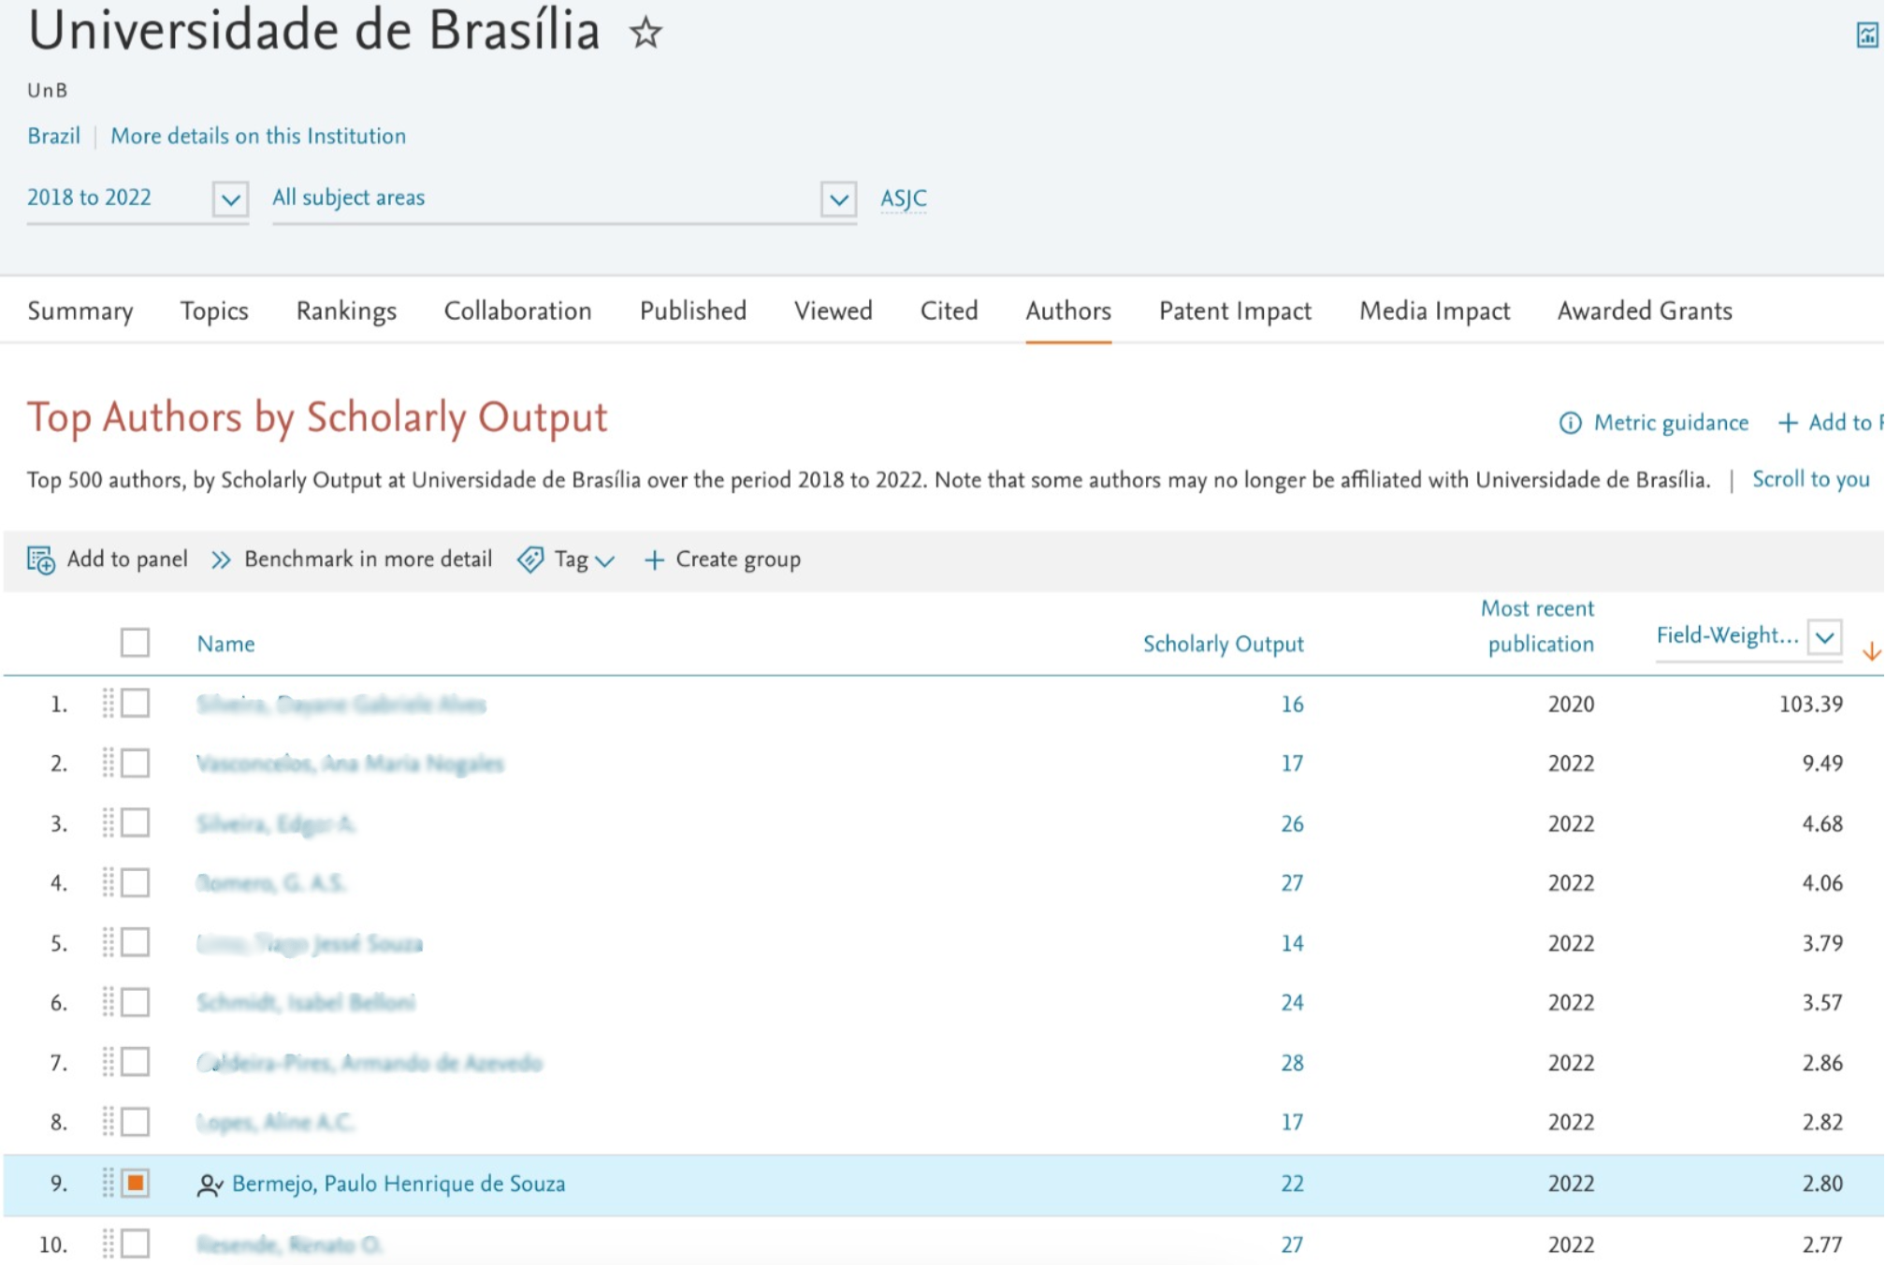
Task: Open the Patent Impact tab
Action: [x=1234, y=312]
